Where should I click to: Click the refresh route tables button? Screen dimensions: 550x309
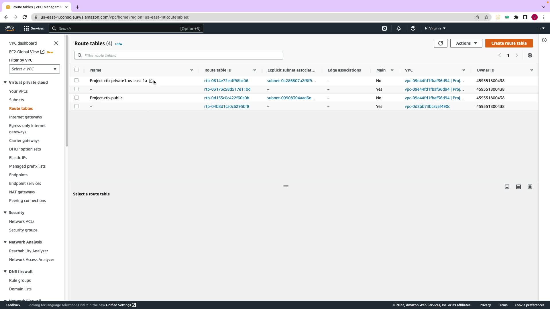pos(440,43)
